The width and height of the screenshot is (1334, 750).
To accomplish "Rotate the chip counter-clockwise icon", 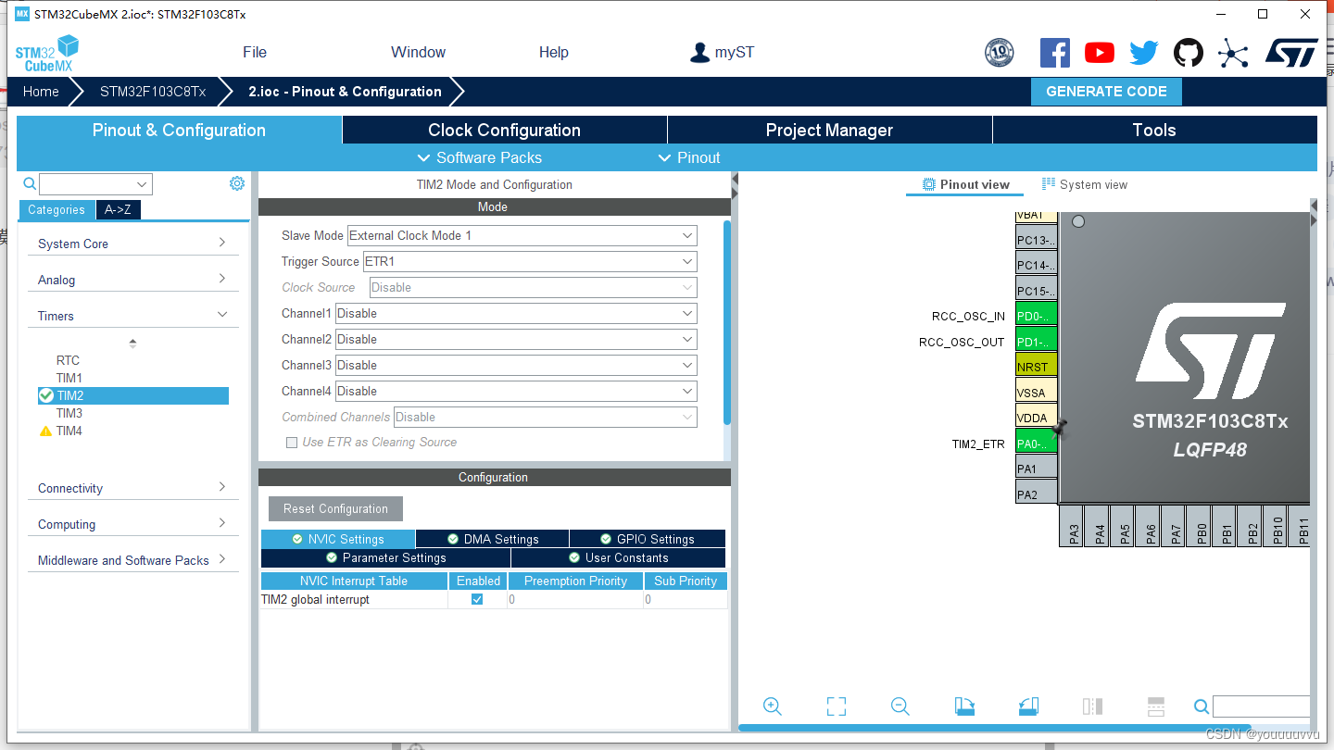I will [1028, 706].
